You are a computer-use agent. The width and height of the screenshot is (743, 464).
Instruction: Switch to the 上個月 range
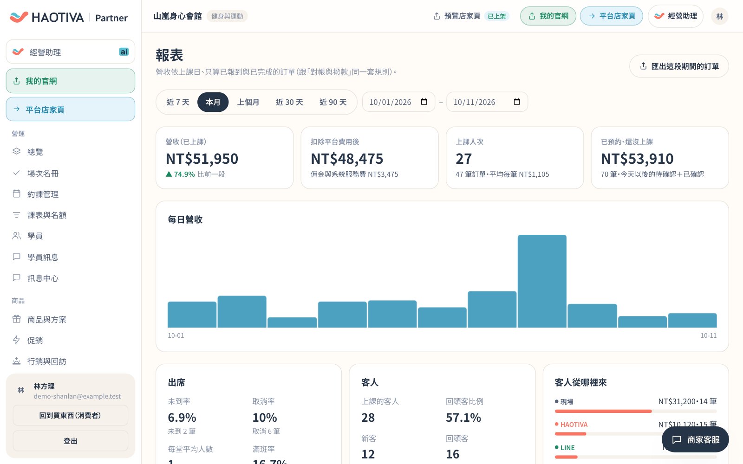point(248,102)
